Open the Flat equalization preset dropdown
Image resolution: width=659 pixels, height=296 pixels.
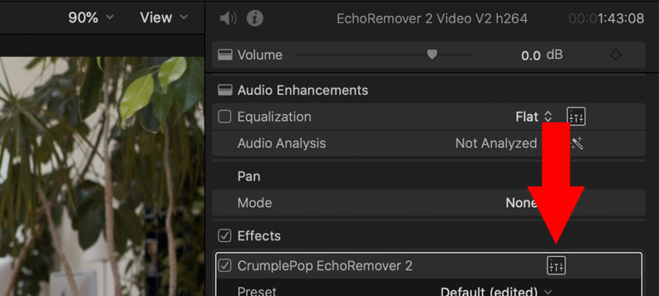pos(533,117)
